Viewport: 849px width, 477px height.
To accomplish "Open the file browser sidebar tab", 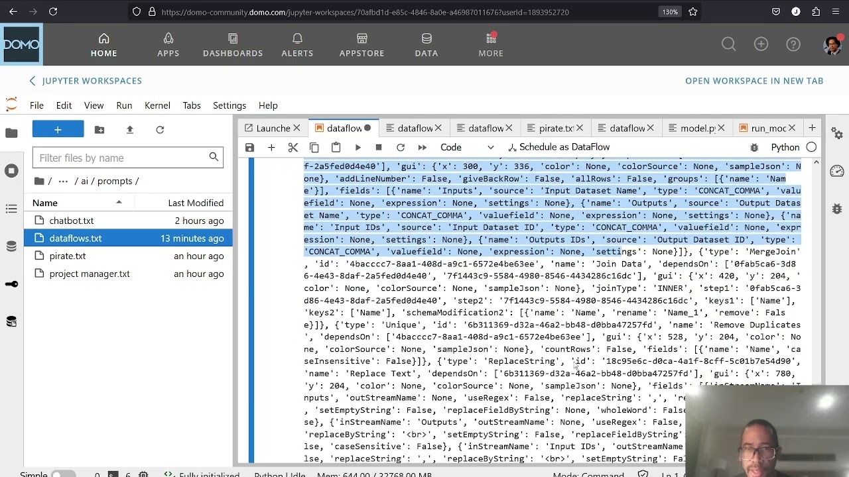I will point(11,133).
